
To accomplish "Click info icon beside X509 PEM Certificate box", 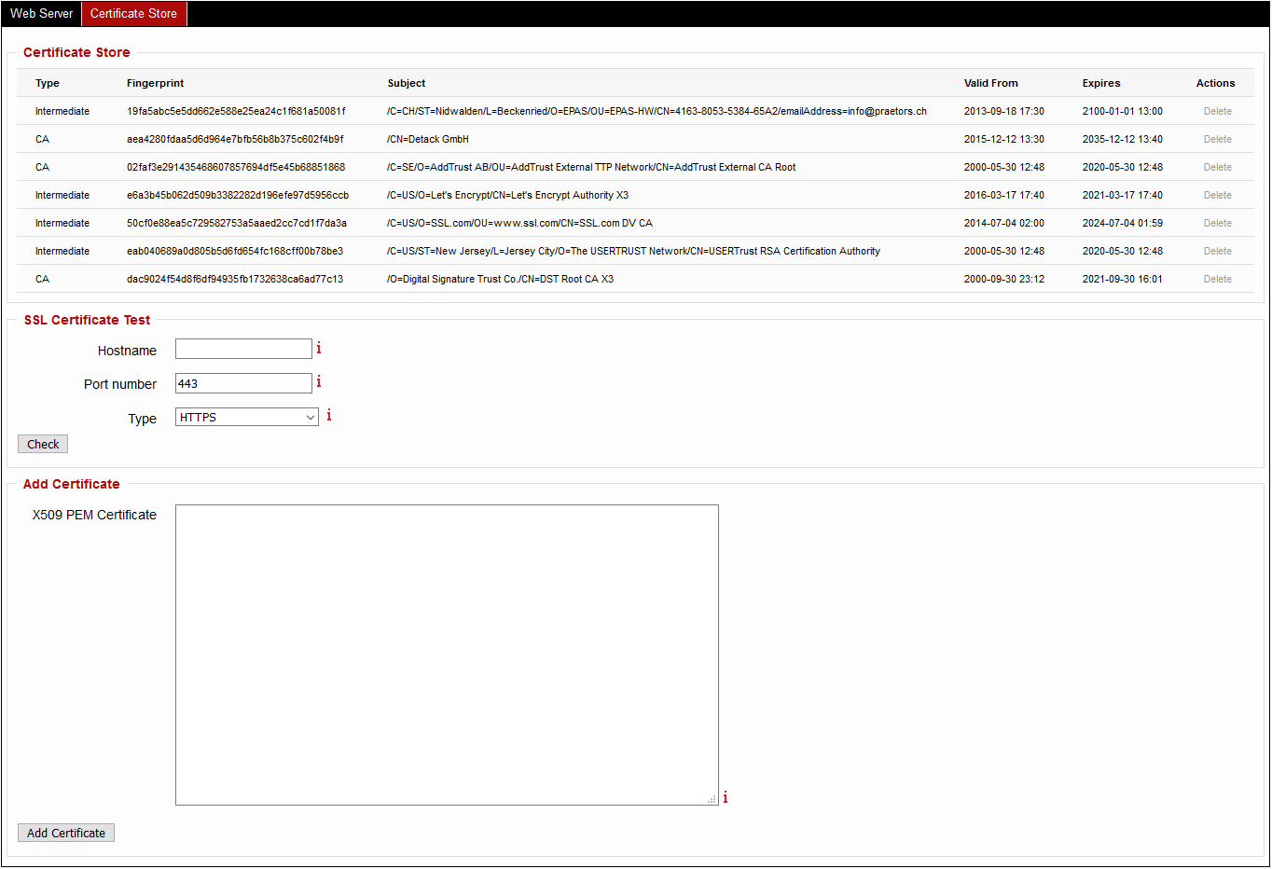I will (725, 797).
